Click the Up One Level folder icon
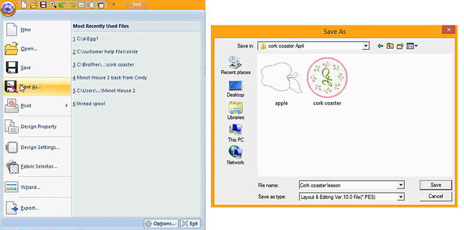 point(390,46)
